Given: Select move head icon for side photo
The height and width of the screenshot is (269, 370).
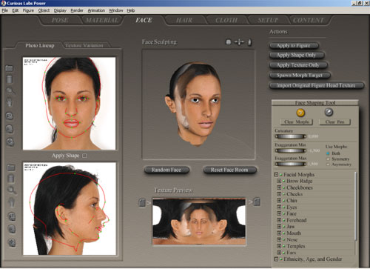Looking at the screenshot, I should coord(12,242).
